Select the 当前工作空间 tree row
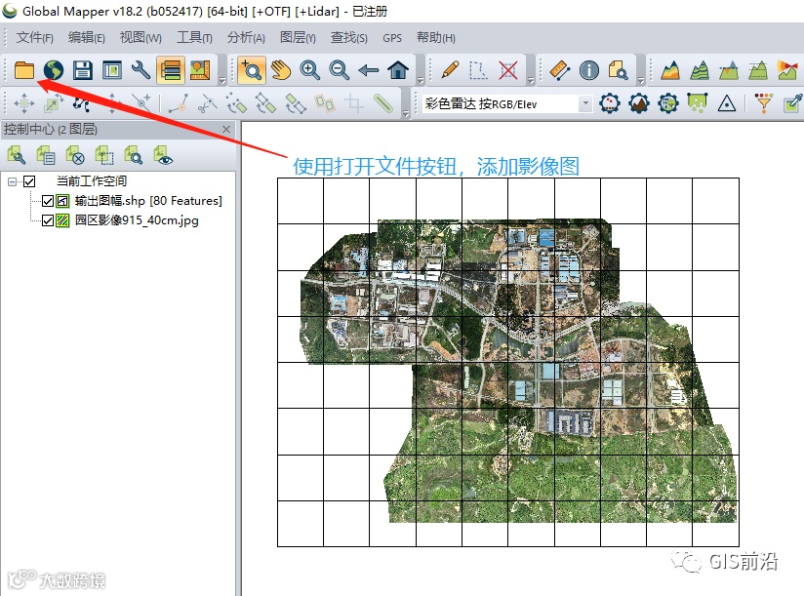This screenshot has width=804, height=596. (x=92, y=180)
